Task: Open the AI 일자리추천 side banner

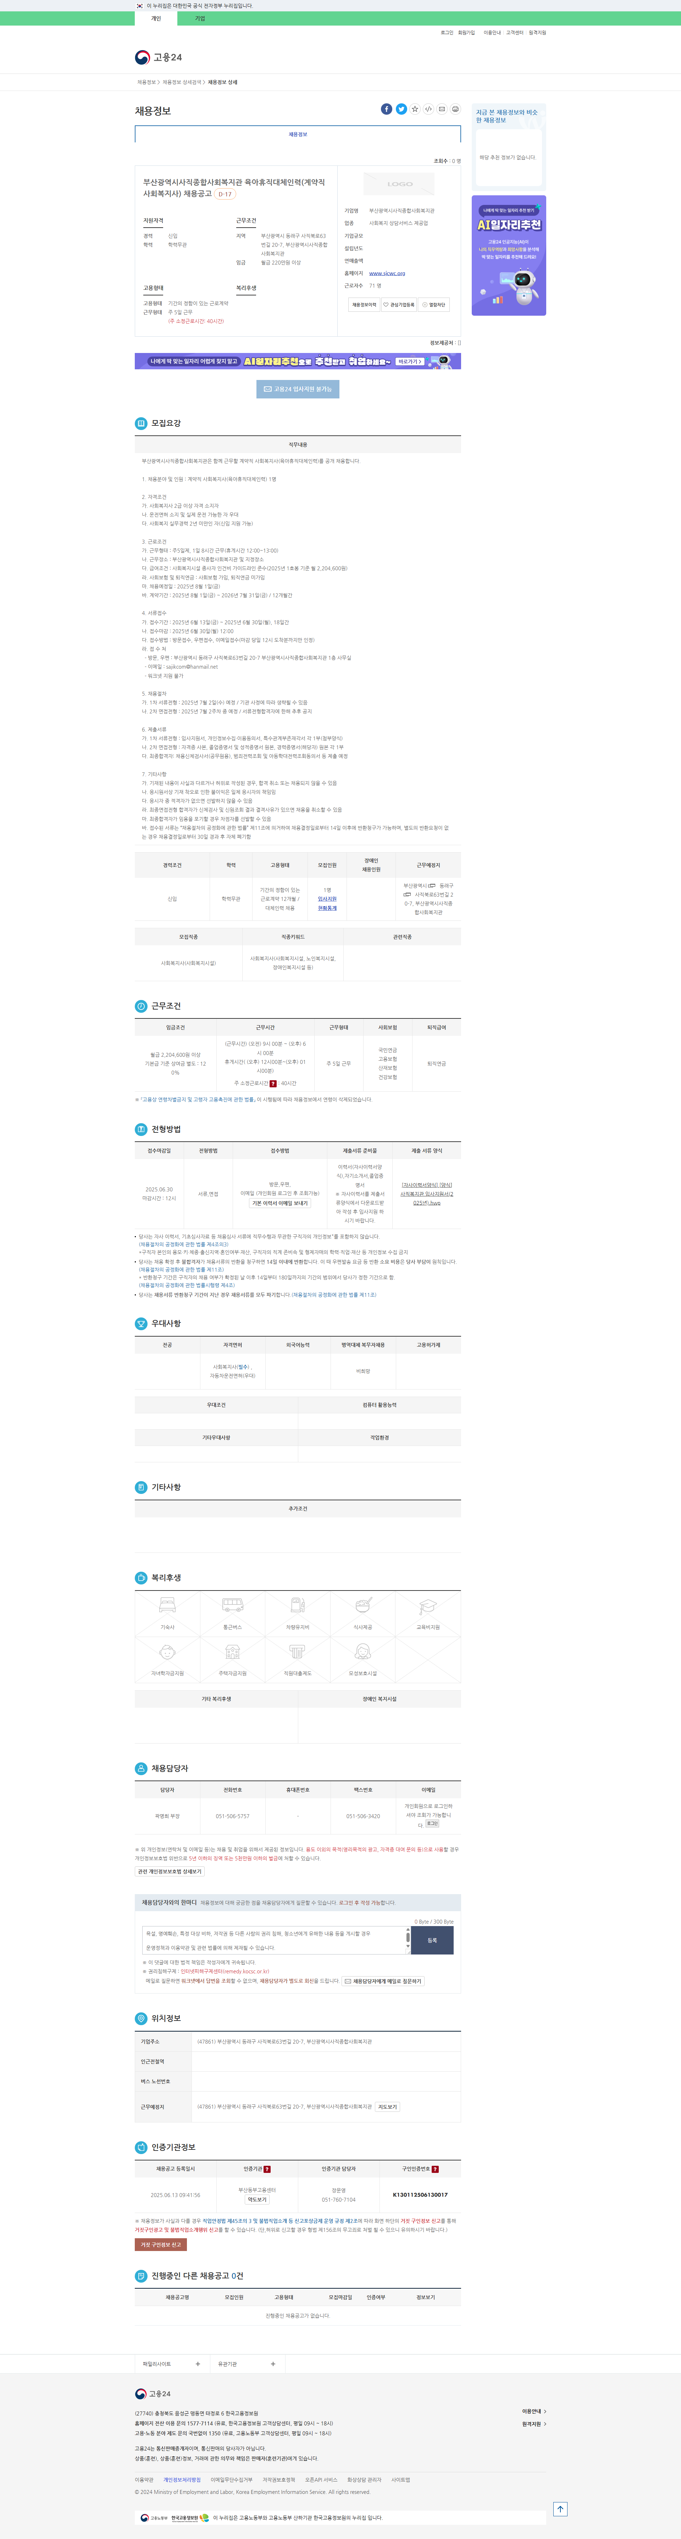Action: click(x=509, y=255)
